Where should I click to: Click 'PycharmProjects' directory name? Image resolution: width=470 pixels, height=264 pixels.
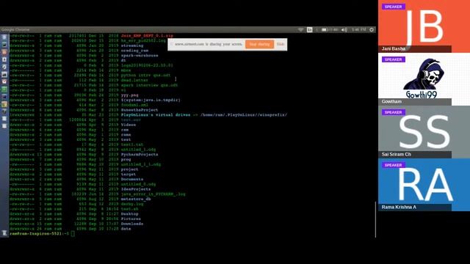tap(140, 155)
